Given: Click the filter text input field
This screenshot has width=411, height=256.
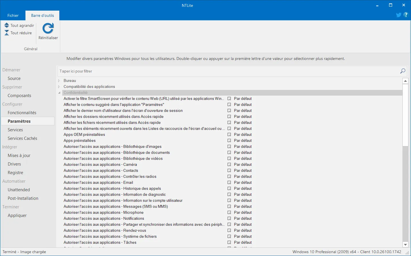Looking at the screenshot, I should 228,71.
